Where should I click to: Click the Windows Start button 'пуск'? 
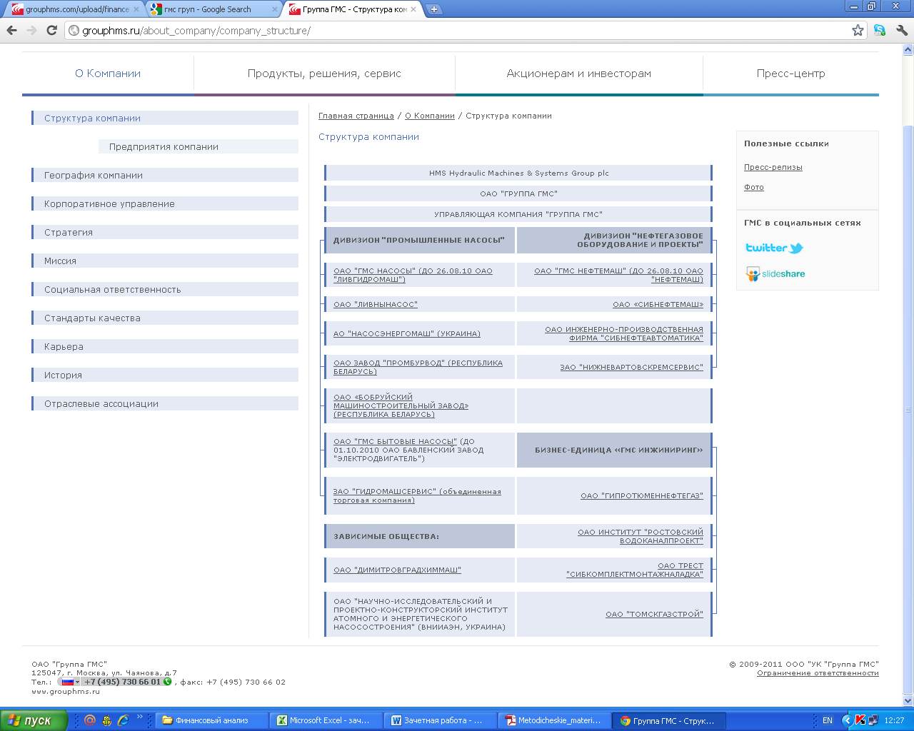pos(34,720)
